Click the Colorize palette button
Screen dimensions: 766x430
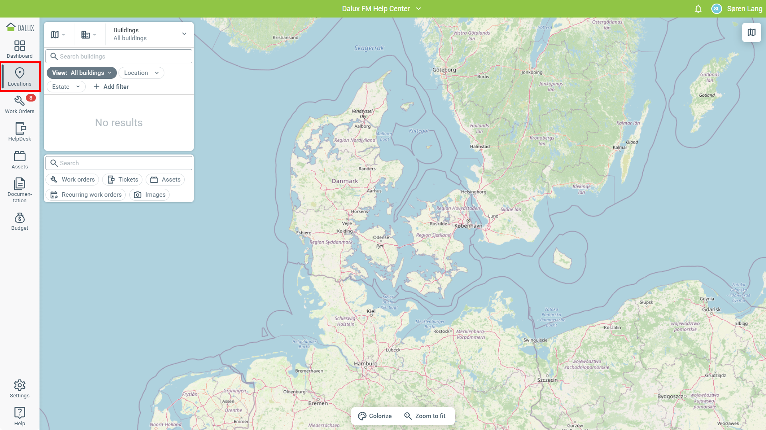(x=375, y=416)
